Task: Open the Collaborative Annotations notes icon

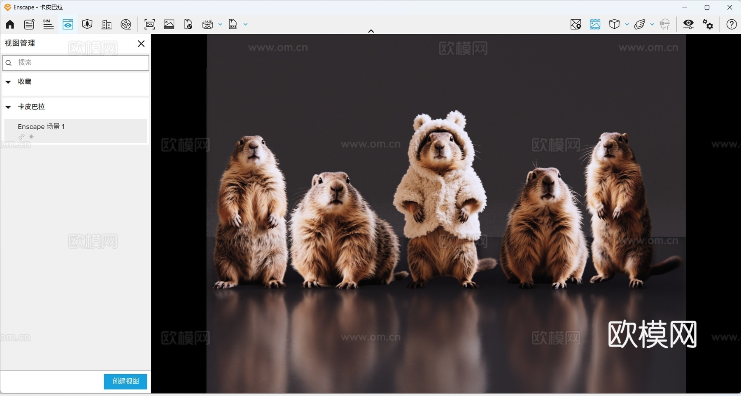Action: (x=29, y=24)
